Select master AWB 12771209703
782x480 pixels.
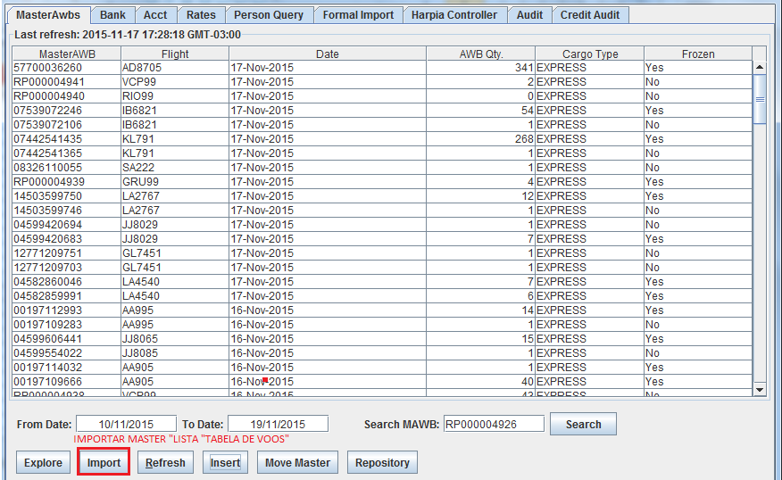pyautogui.click(x=66, y=268)
